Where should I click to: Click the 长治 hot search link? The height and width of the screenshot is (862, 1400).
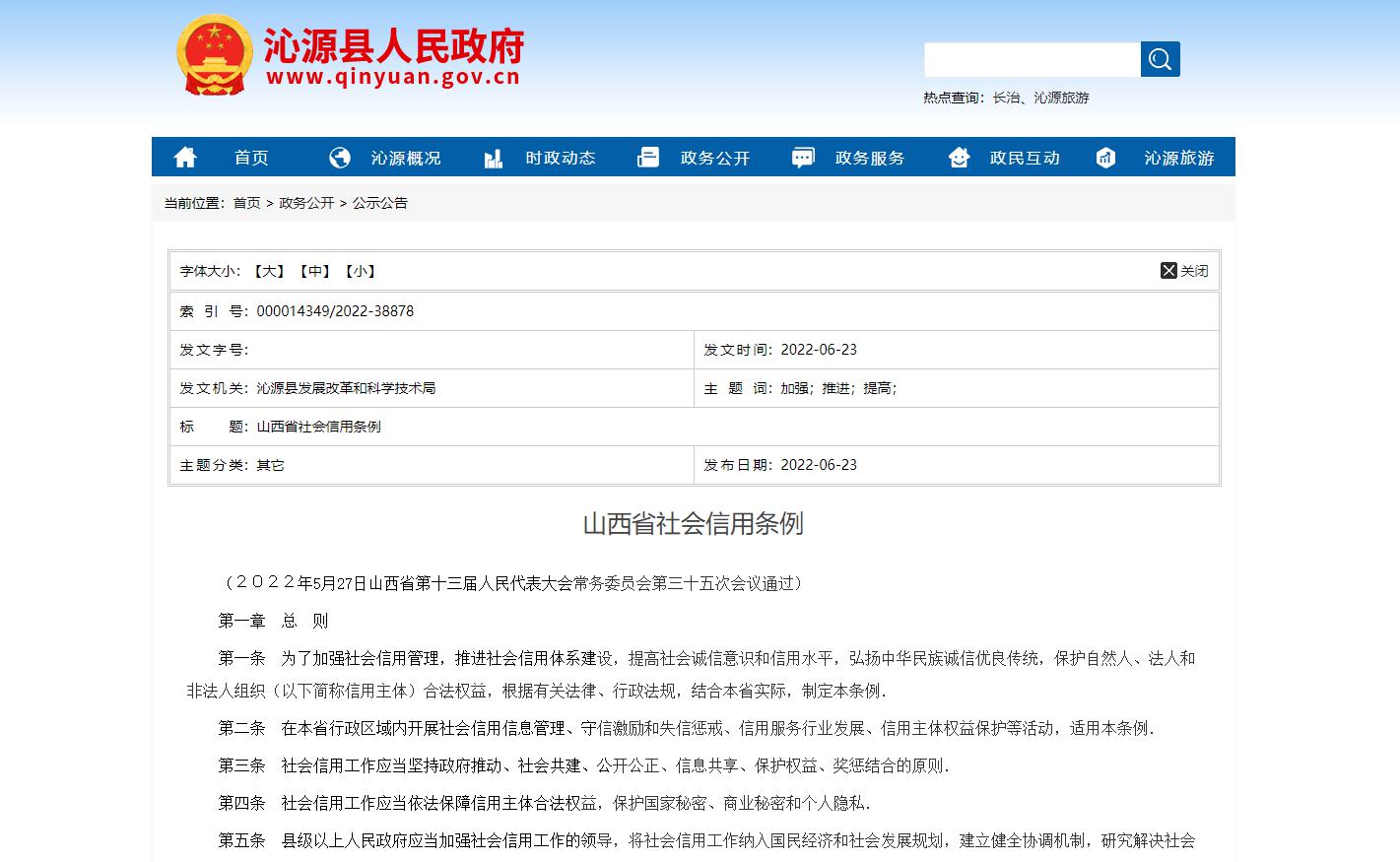(1006, 98)
